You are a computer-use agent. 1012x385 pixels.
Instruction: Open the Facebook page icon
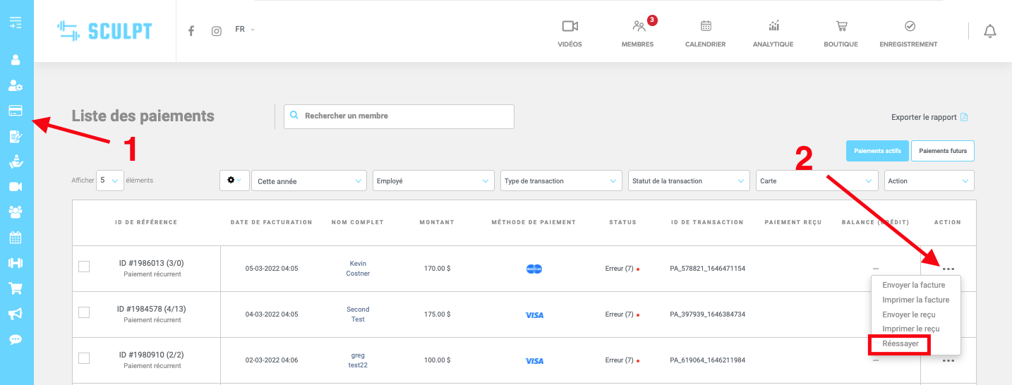click(191, 31)
